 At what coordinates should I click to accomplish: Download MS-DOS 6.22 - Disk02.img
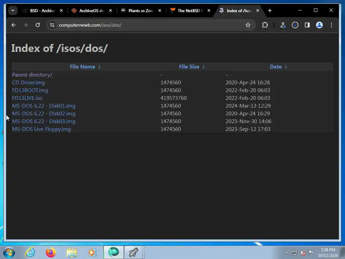point(43,114)
